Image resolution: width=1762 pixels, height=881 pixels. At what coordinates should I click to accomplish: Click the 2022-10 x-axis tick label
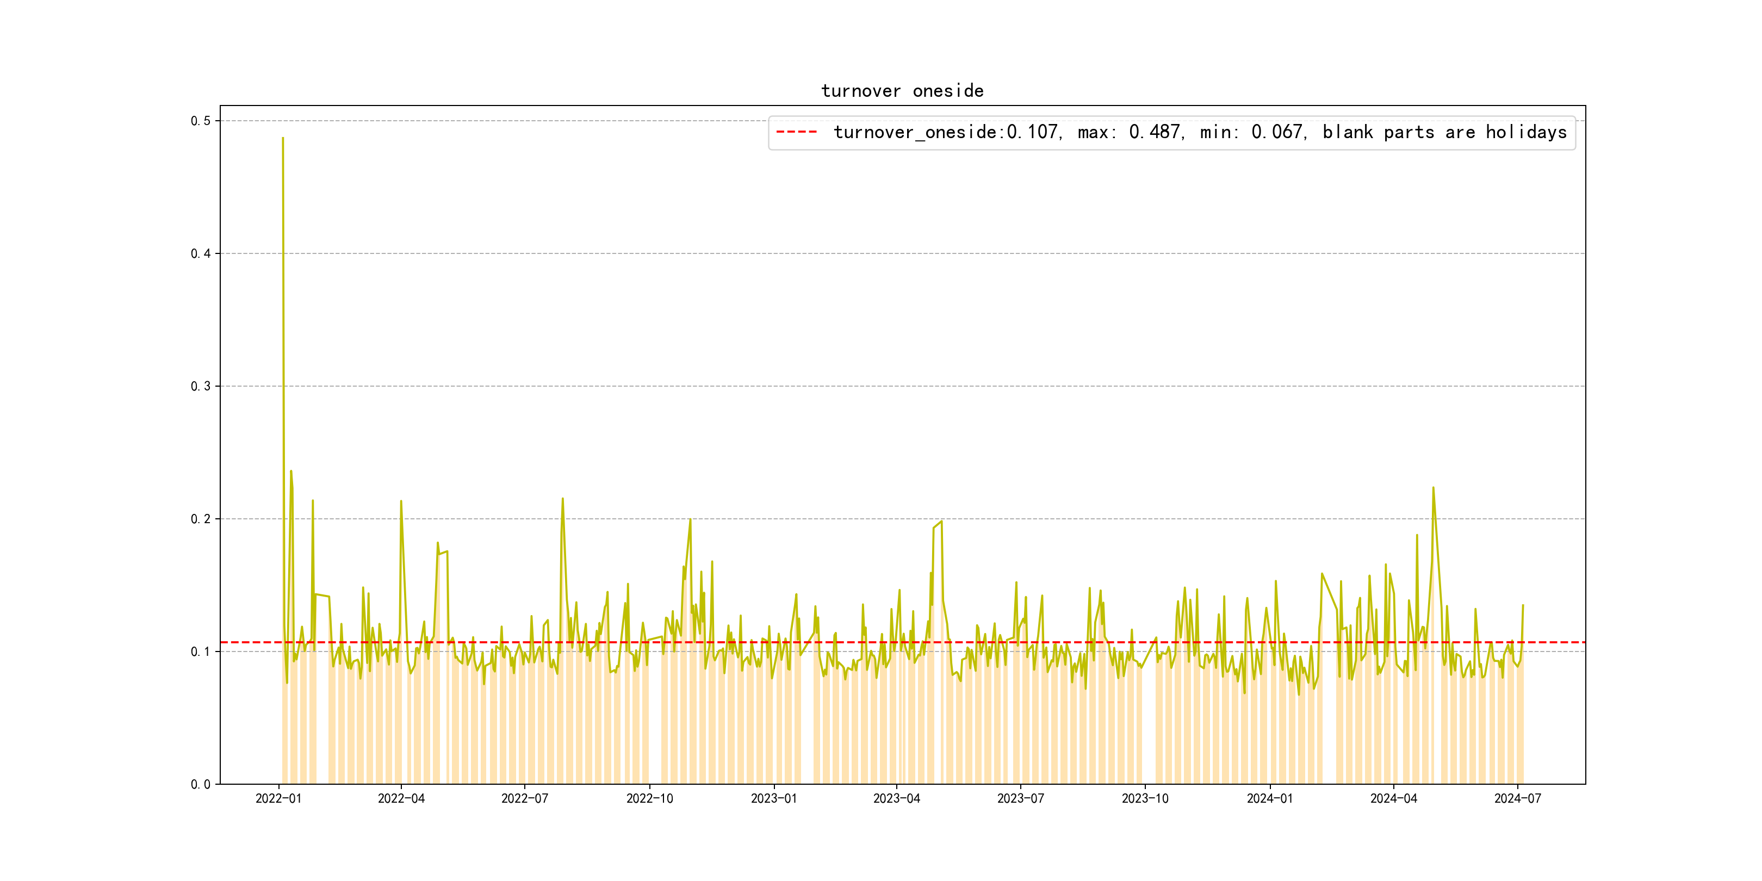pyautogui.click(x=650, y=799)
